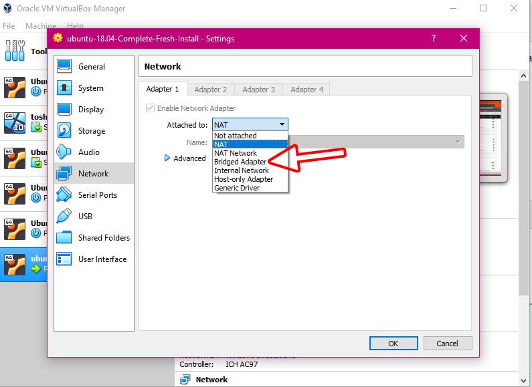Open the Storage settings category

(x=94, y=130)
